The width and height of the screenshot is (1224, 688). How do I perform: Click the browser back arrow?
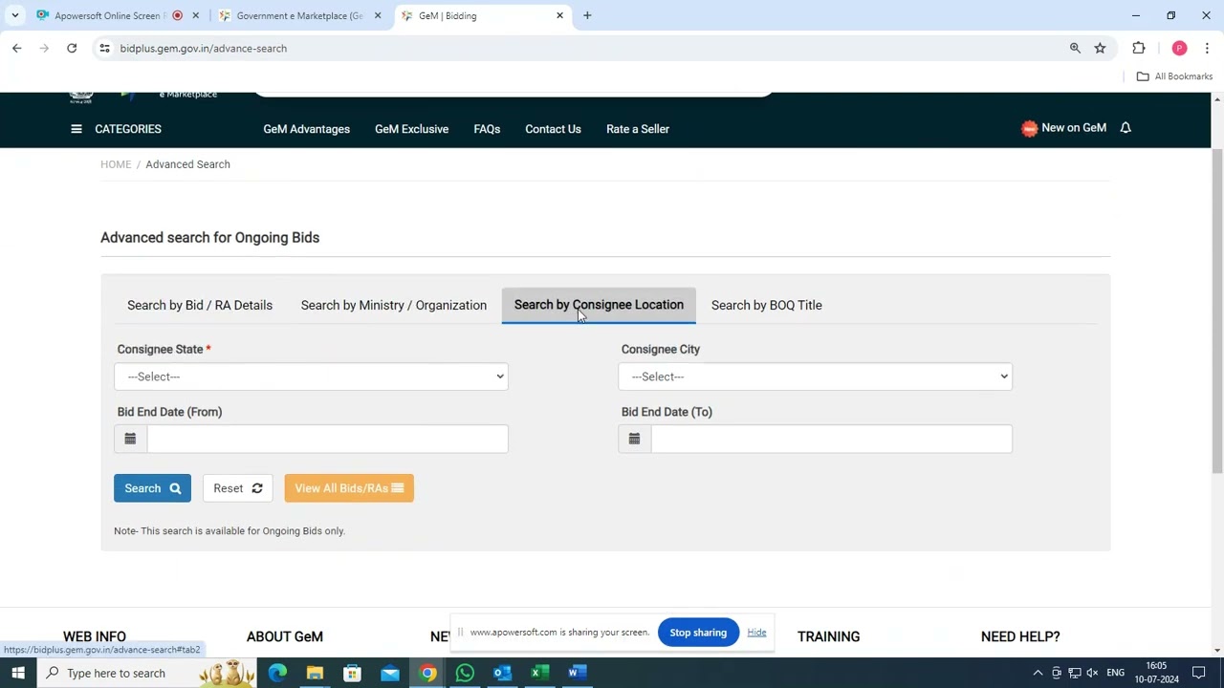point(16,48)
